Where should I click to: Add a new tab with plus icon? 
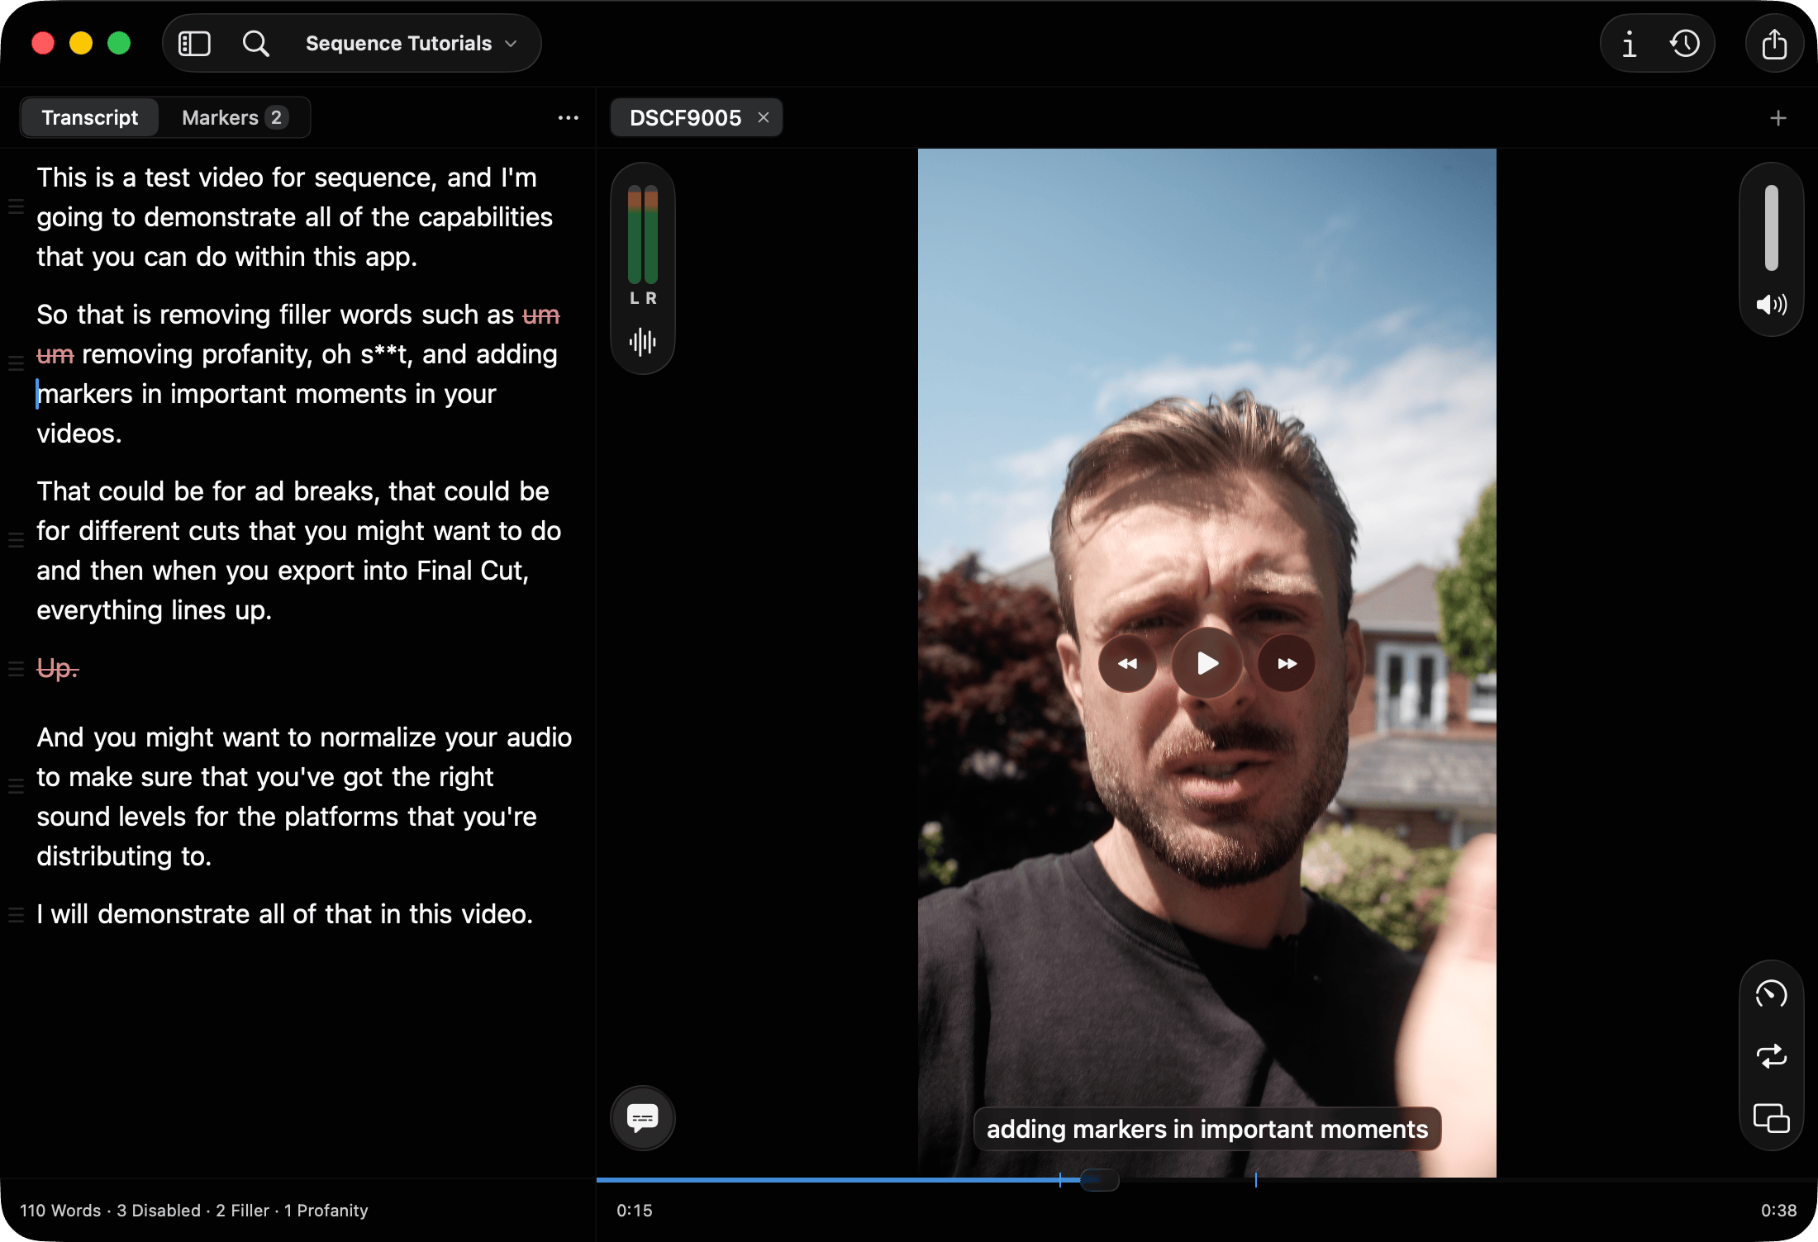click(1778, 118)
